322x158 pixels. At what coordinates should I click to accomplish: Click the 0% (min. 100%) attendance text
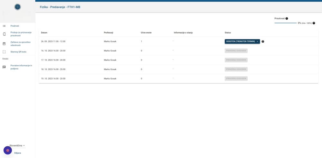point(305,23)
